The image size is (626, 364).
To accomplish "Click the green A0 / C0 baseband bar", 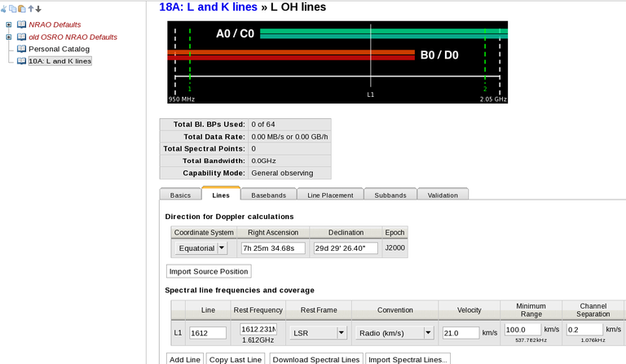I will [384, 33].
